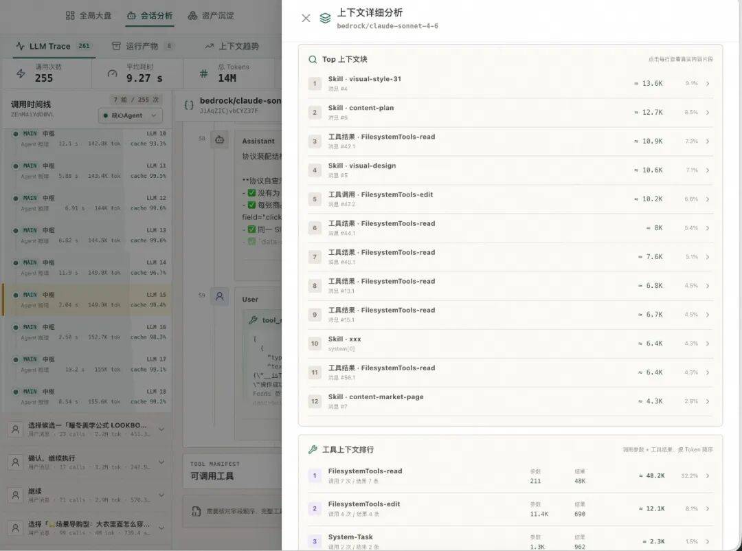
Task: Expand the 选择候选一 user message group
Action: click(x=161, y=429)
